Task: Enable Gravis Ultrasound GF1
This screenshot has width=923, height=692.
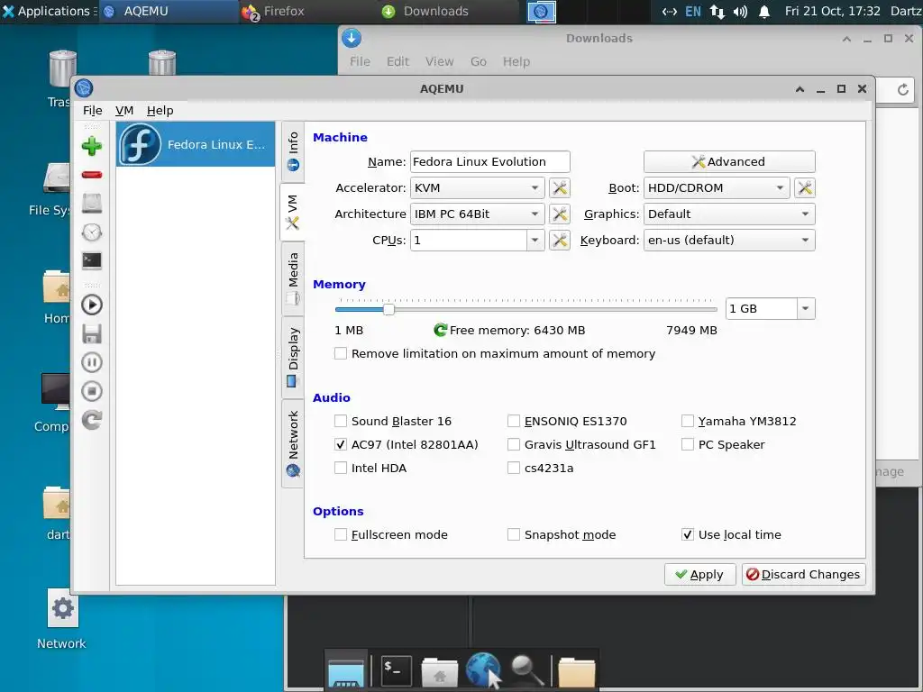Action: [x=513, y=444]
